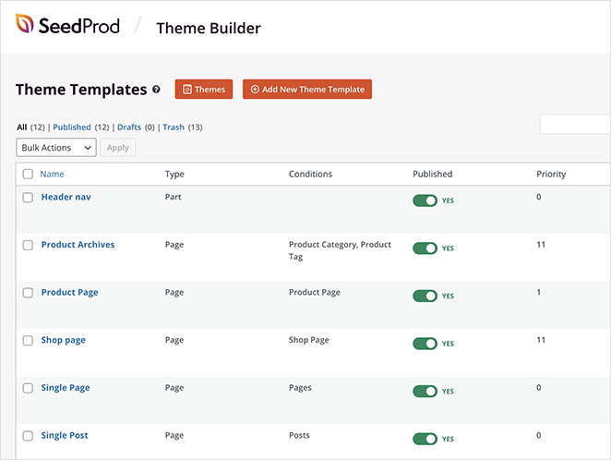Screen dimensions: 611x460
Task: Turn off Published toggle for Shop page
Action: tap(425, 344)
